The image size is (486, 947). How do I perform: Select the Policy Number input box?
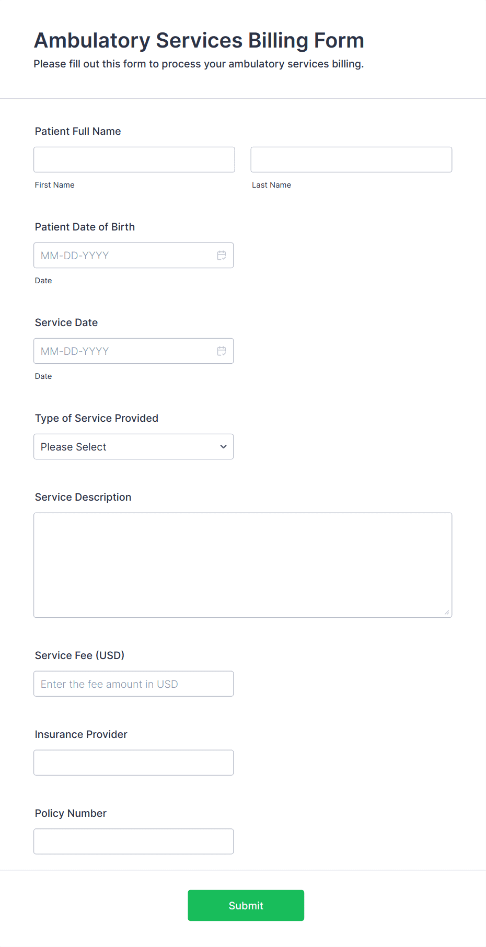[134, 841]
